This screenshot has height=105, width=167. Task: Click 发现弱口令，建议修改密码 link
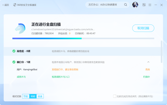coord(65,69)
